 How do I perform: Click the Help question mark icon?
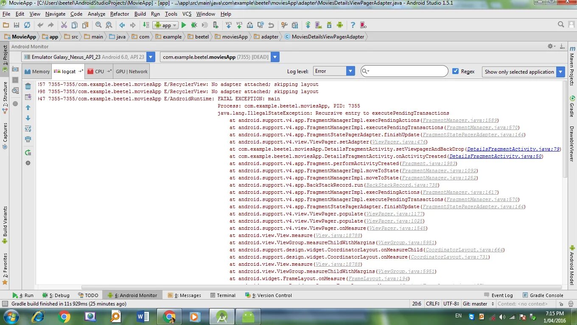coord(353,25)
